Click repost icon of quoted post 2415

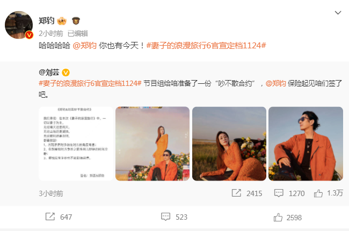pyautogui.click(x=236, y=193)
